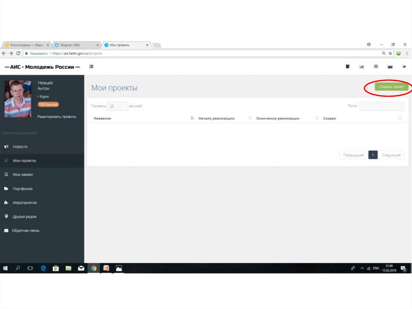Open the records per page dropdown showing 25
The image size is (412, 309).
117,106
